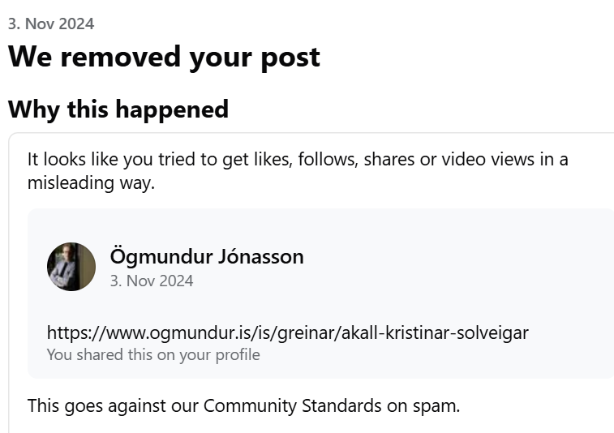This screenshot has width=614, height=433.
Task: Click the word "happened" in the subheading
Action: [172, 110]
